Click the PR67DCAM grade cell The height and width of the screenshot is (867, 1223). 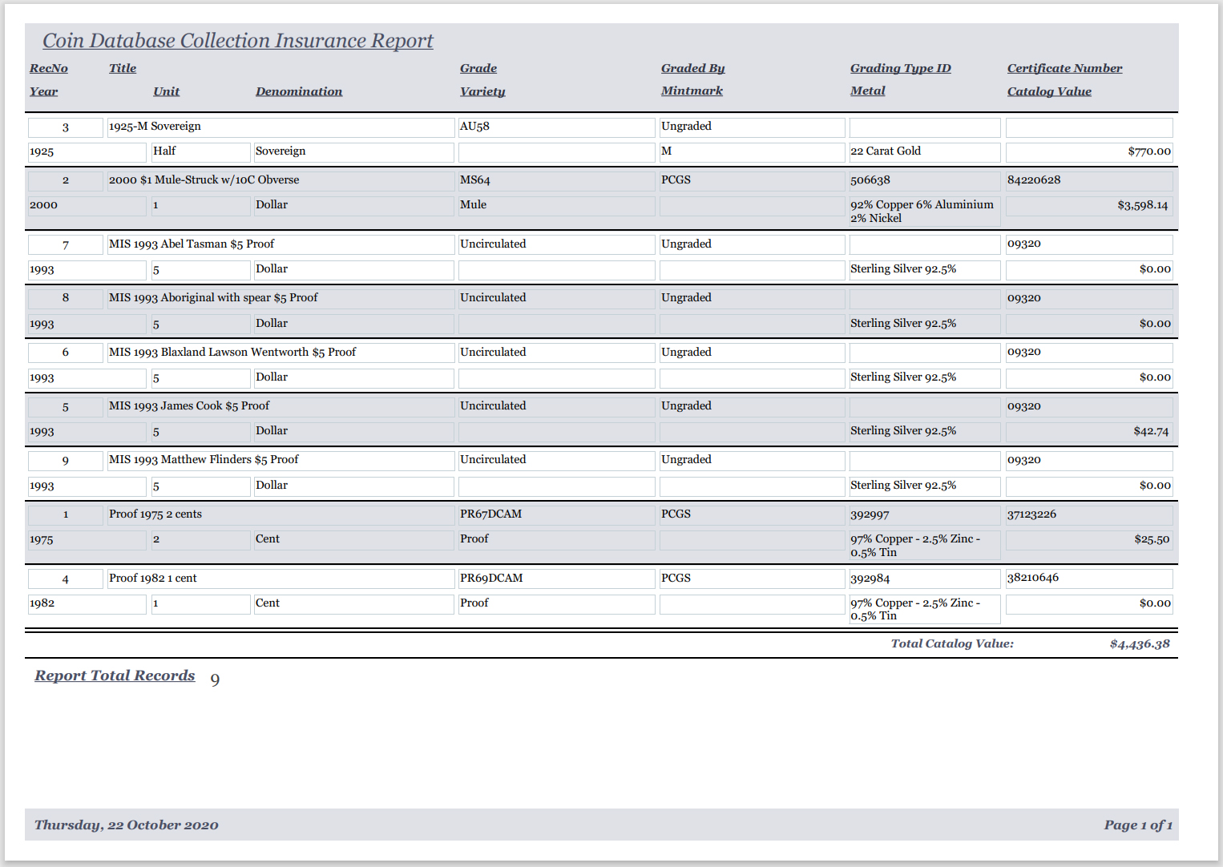click(556, 514)
